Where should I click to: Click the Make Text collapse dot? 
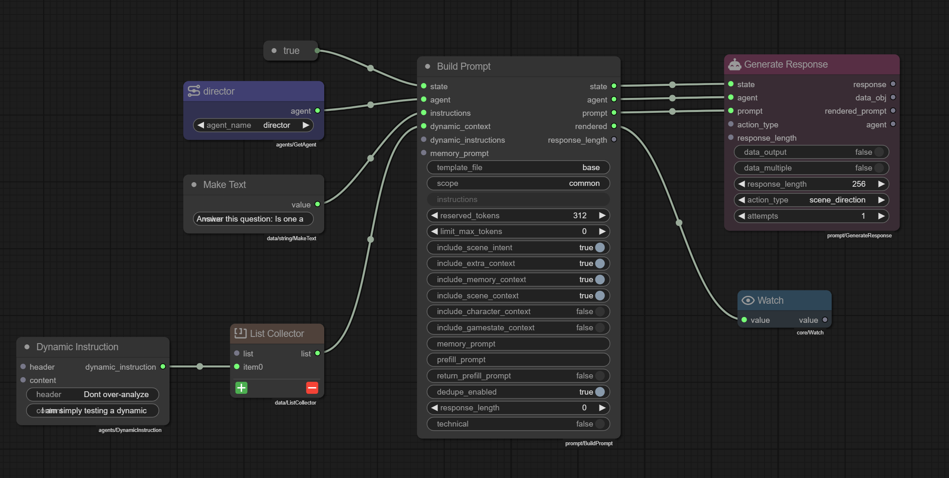tap(194, 185)
